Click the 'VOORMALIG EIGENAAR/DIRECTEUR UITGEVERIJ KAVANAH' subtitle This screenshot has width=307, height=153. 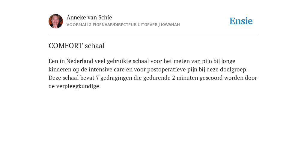123,25
